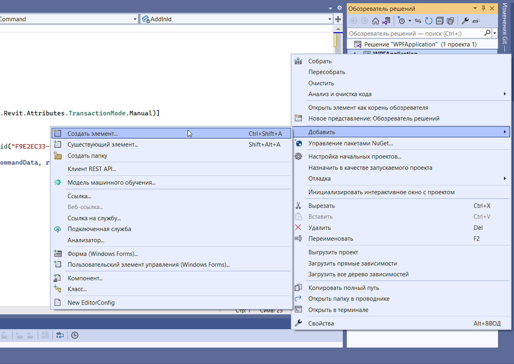The width and height of the screenshot is (514, 364).
Task: Click the pending changes filter clock icon
Action: 401,21
